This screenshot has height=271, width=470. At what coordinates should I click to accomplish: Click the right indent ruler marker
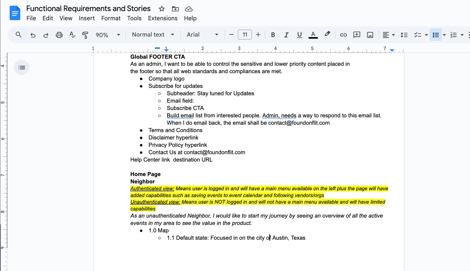point(392,50)
